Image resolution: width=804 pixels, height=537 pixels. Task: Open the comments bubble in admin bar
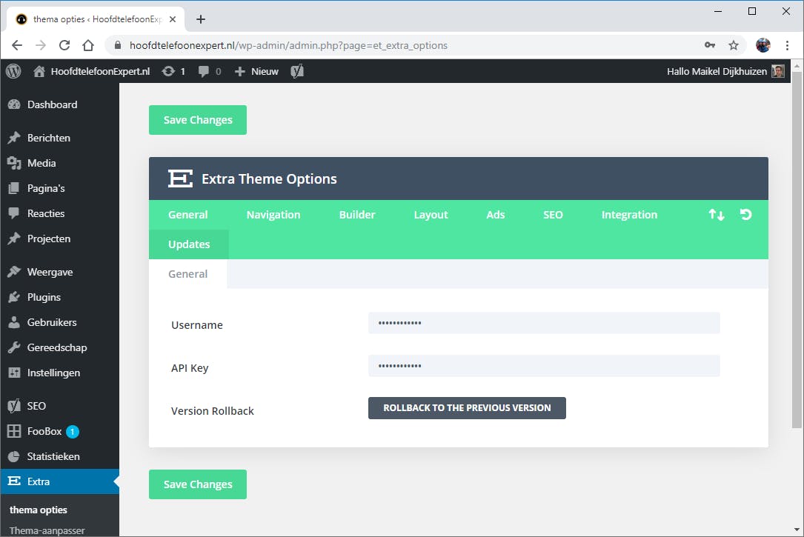pyautogui.click(x=210, y=71)
